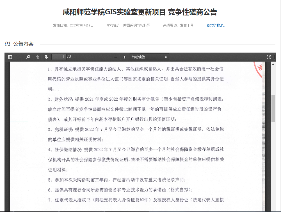Open the 原文链接地址 link
Image resolution: width=281 pixels, height=212 pixels.
(216, 25)
